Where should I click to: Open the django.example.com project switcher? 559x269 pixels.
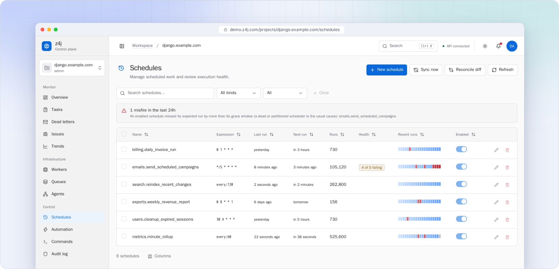click(72, 68)
